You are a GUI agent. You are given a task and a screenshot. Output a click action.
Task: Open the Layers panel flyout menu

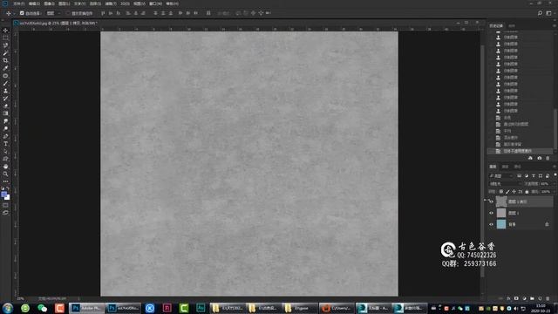555,167
